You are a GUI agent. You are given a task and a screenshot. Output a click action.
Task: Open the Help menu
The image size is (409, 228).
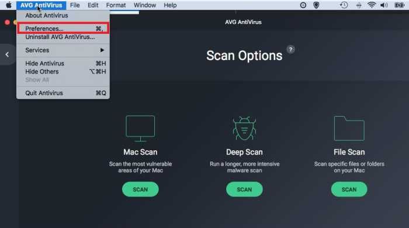coord(170,5)
